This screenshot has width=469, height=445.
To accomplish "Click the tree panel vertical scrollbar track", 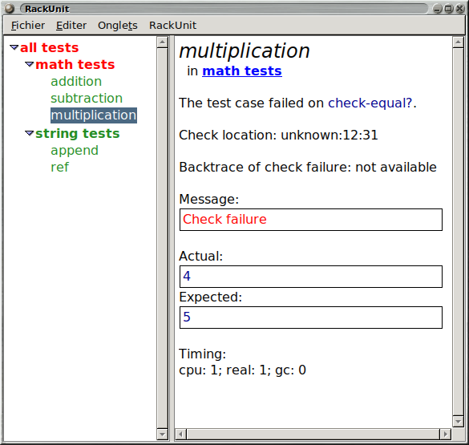I will (x=162, y=238).
